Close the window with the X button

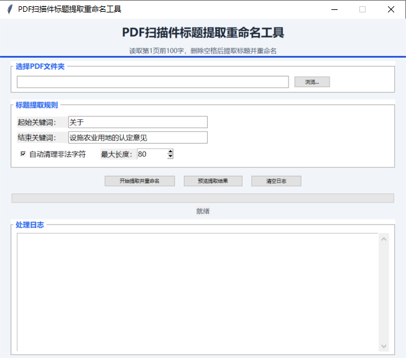tap(391, 9)
